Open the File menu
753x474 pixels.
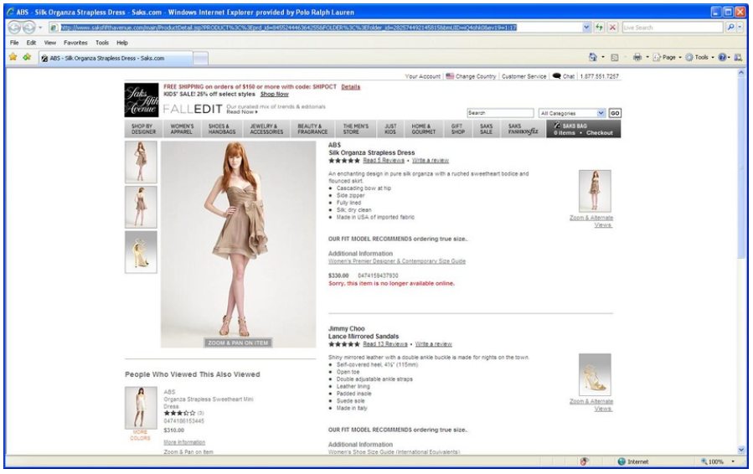(x=14, y=43)
